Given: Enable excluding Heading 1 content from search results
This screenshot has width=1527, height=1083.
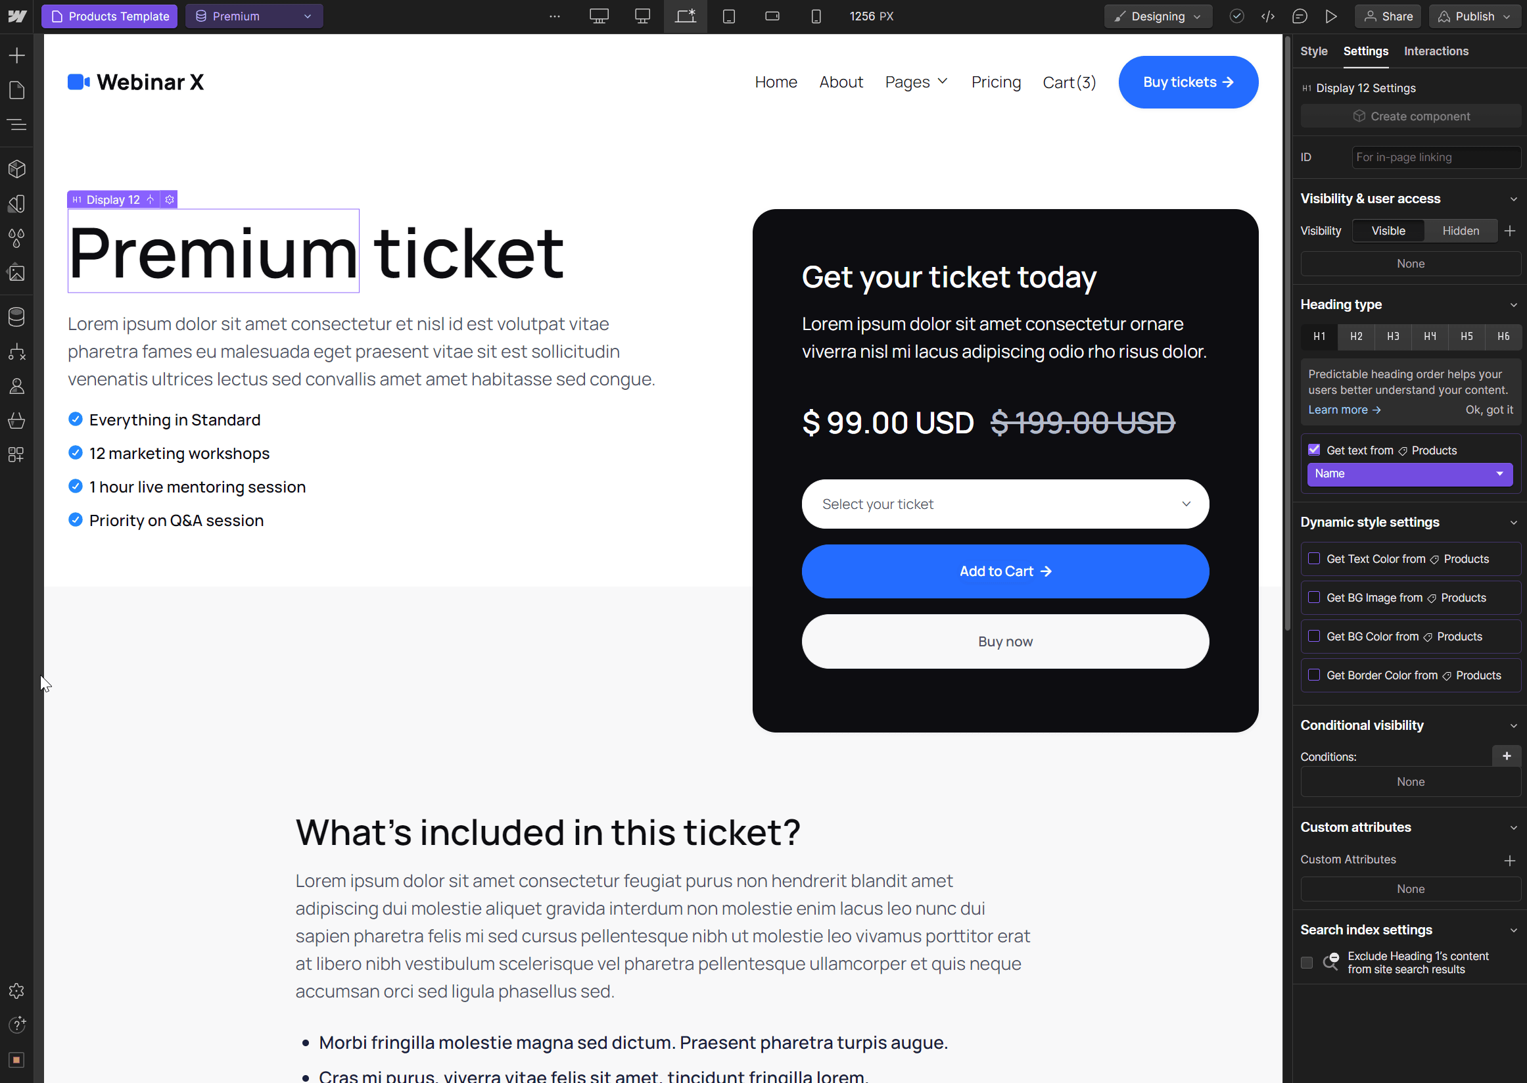Looking at the screenshot, I should click(x=1306, y=962).
